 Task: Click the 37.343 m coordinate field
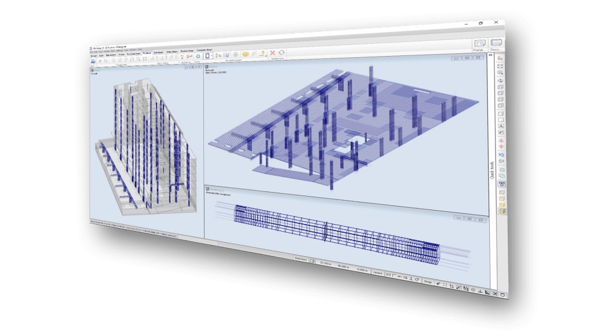click(x=325, y=263)
